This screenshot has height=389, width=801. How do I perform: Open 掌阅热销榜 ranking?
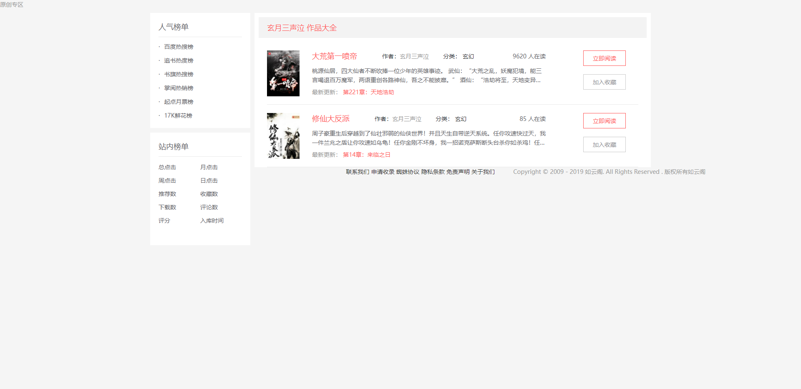[179, 88]
